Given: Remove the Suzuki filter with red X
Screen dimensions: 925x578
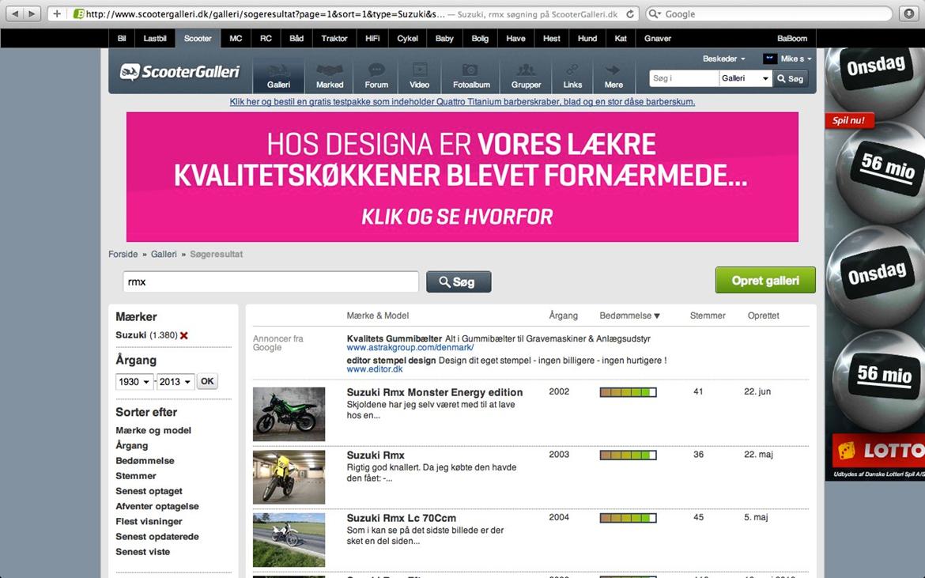Looking at the screenshot, I should click(184, 335).
